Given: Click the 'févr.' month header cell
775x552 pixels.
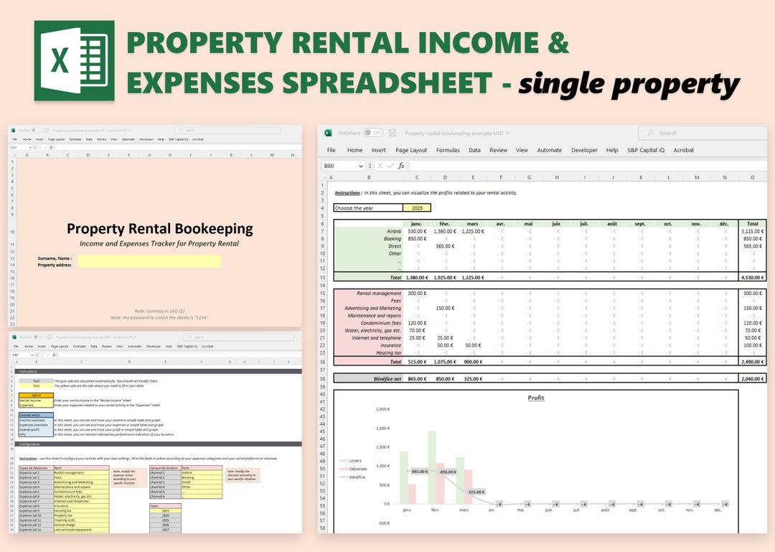Looking at the screenshot, I should pyautogui.click(x=444, y=223).
